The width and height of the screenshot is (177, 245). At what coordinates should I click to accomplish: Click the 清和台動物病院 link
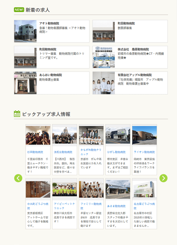[63, 152]
